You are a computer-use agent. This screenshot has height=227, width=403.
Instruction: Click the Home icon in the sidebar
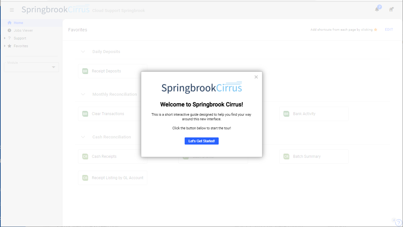click(x=10, y=23)
